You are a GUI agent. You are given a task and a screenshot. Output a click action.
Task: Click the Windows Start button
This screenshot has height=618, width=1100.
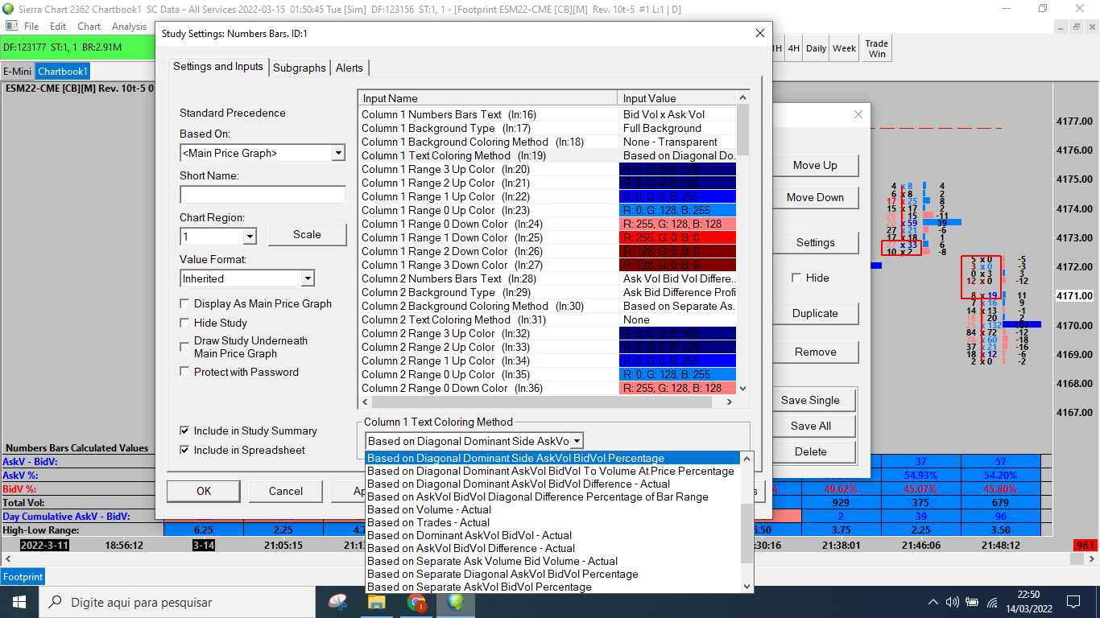[19, 601]
